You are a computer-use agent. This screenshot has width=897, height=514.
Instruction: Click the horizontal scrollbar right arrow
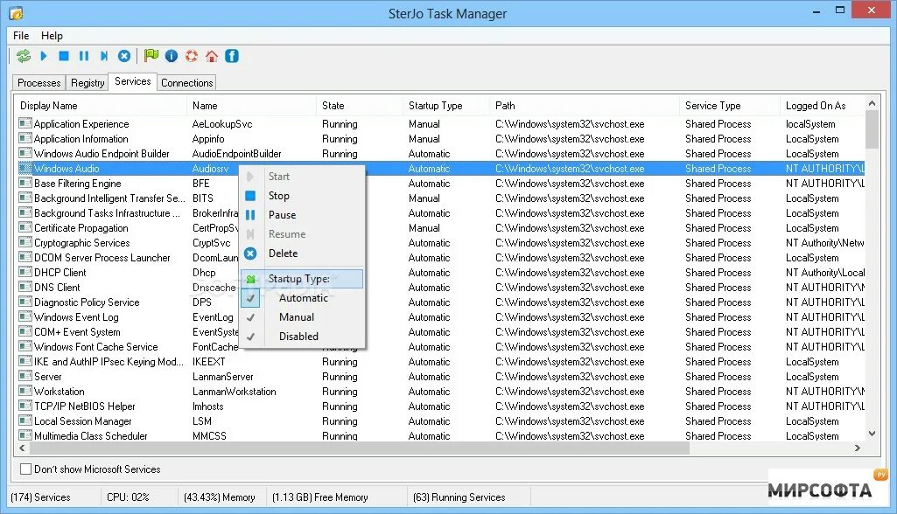(x=858, y=448)
